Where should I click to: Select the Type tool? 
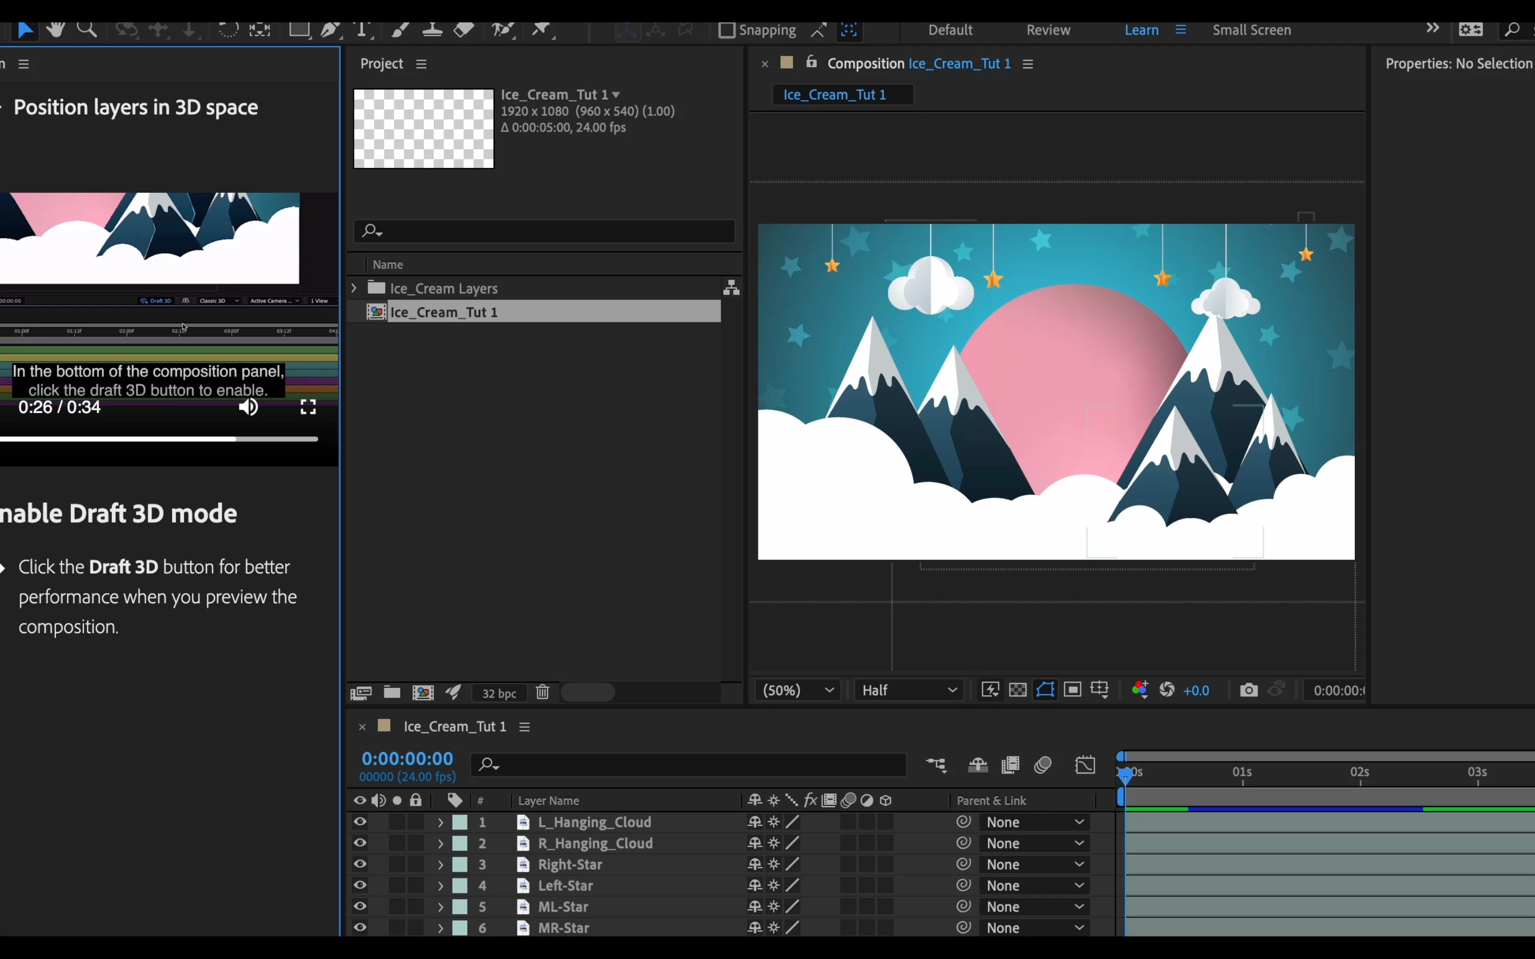click(x=362, y=29)
